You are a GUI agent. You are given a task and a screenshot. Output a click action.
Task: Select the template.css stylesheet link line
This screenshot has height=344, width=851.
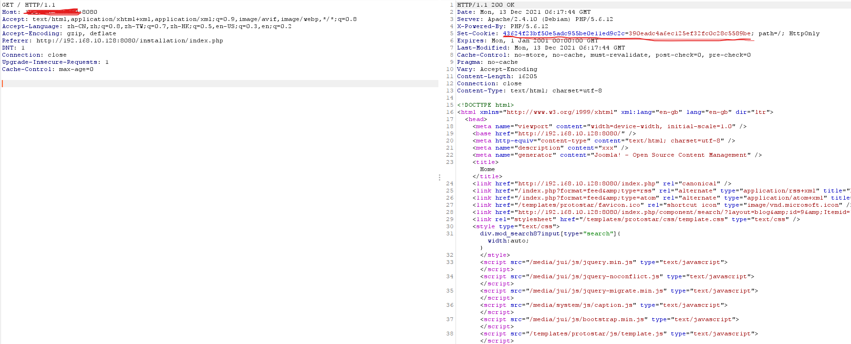click(x=636, y=219)
